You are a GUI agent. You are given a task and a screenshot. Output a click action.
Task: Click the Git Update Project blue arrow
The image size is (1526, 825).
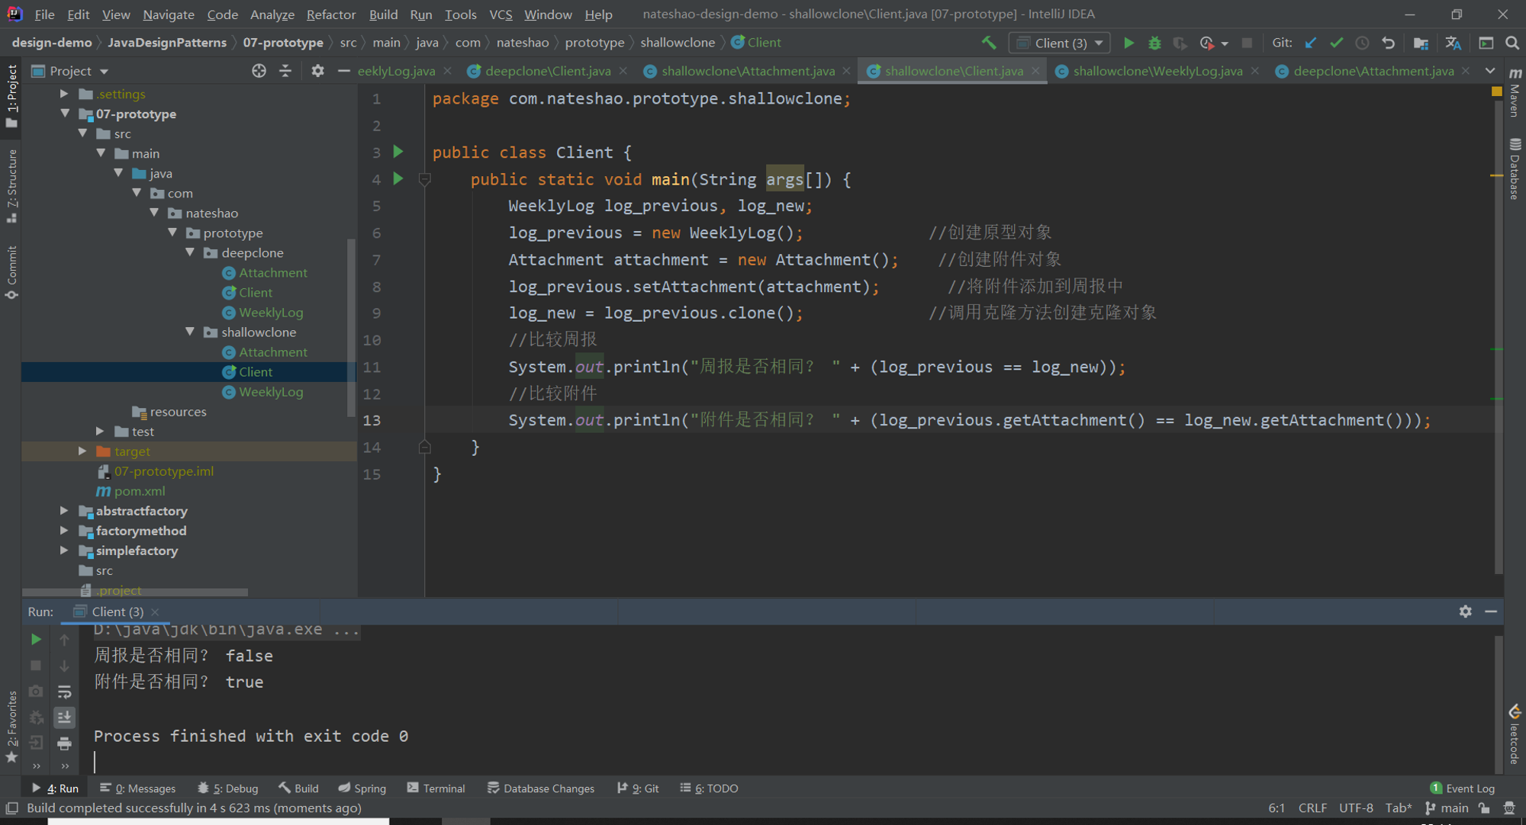1311,43
